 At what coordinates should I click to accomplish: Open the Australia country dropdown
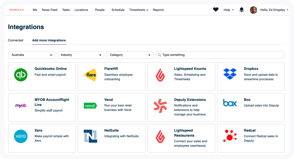[x=31, y=55]
